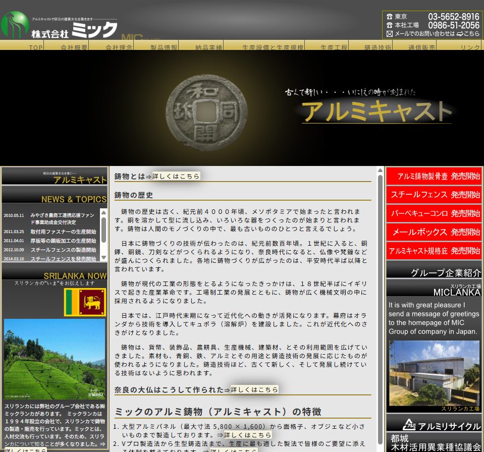Viewport: 484px width, 452px height.
Task: Click the Sri Lanka factory photo
Action: (435, 373)
